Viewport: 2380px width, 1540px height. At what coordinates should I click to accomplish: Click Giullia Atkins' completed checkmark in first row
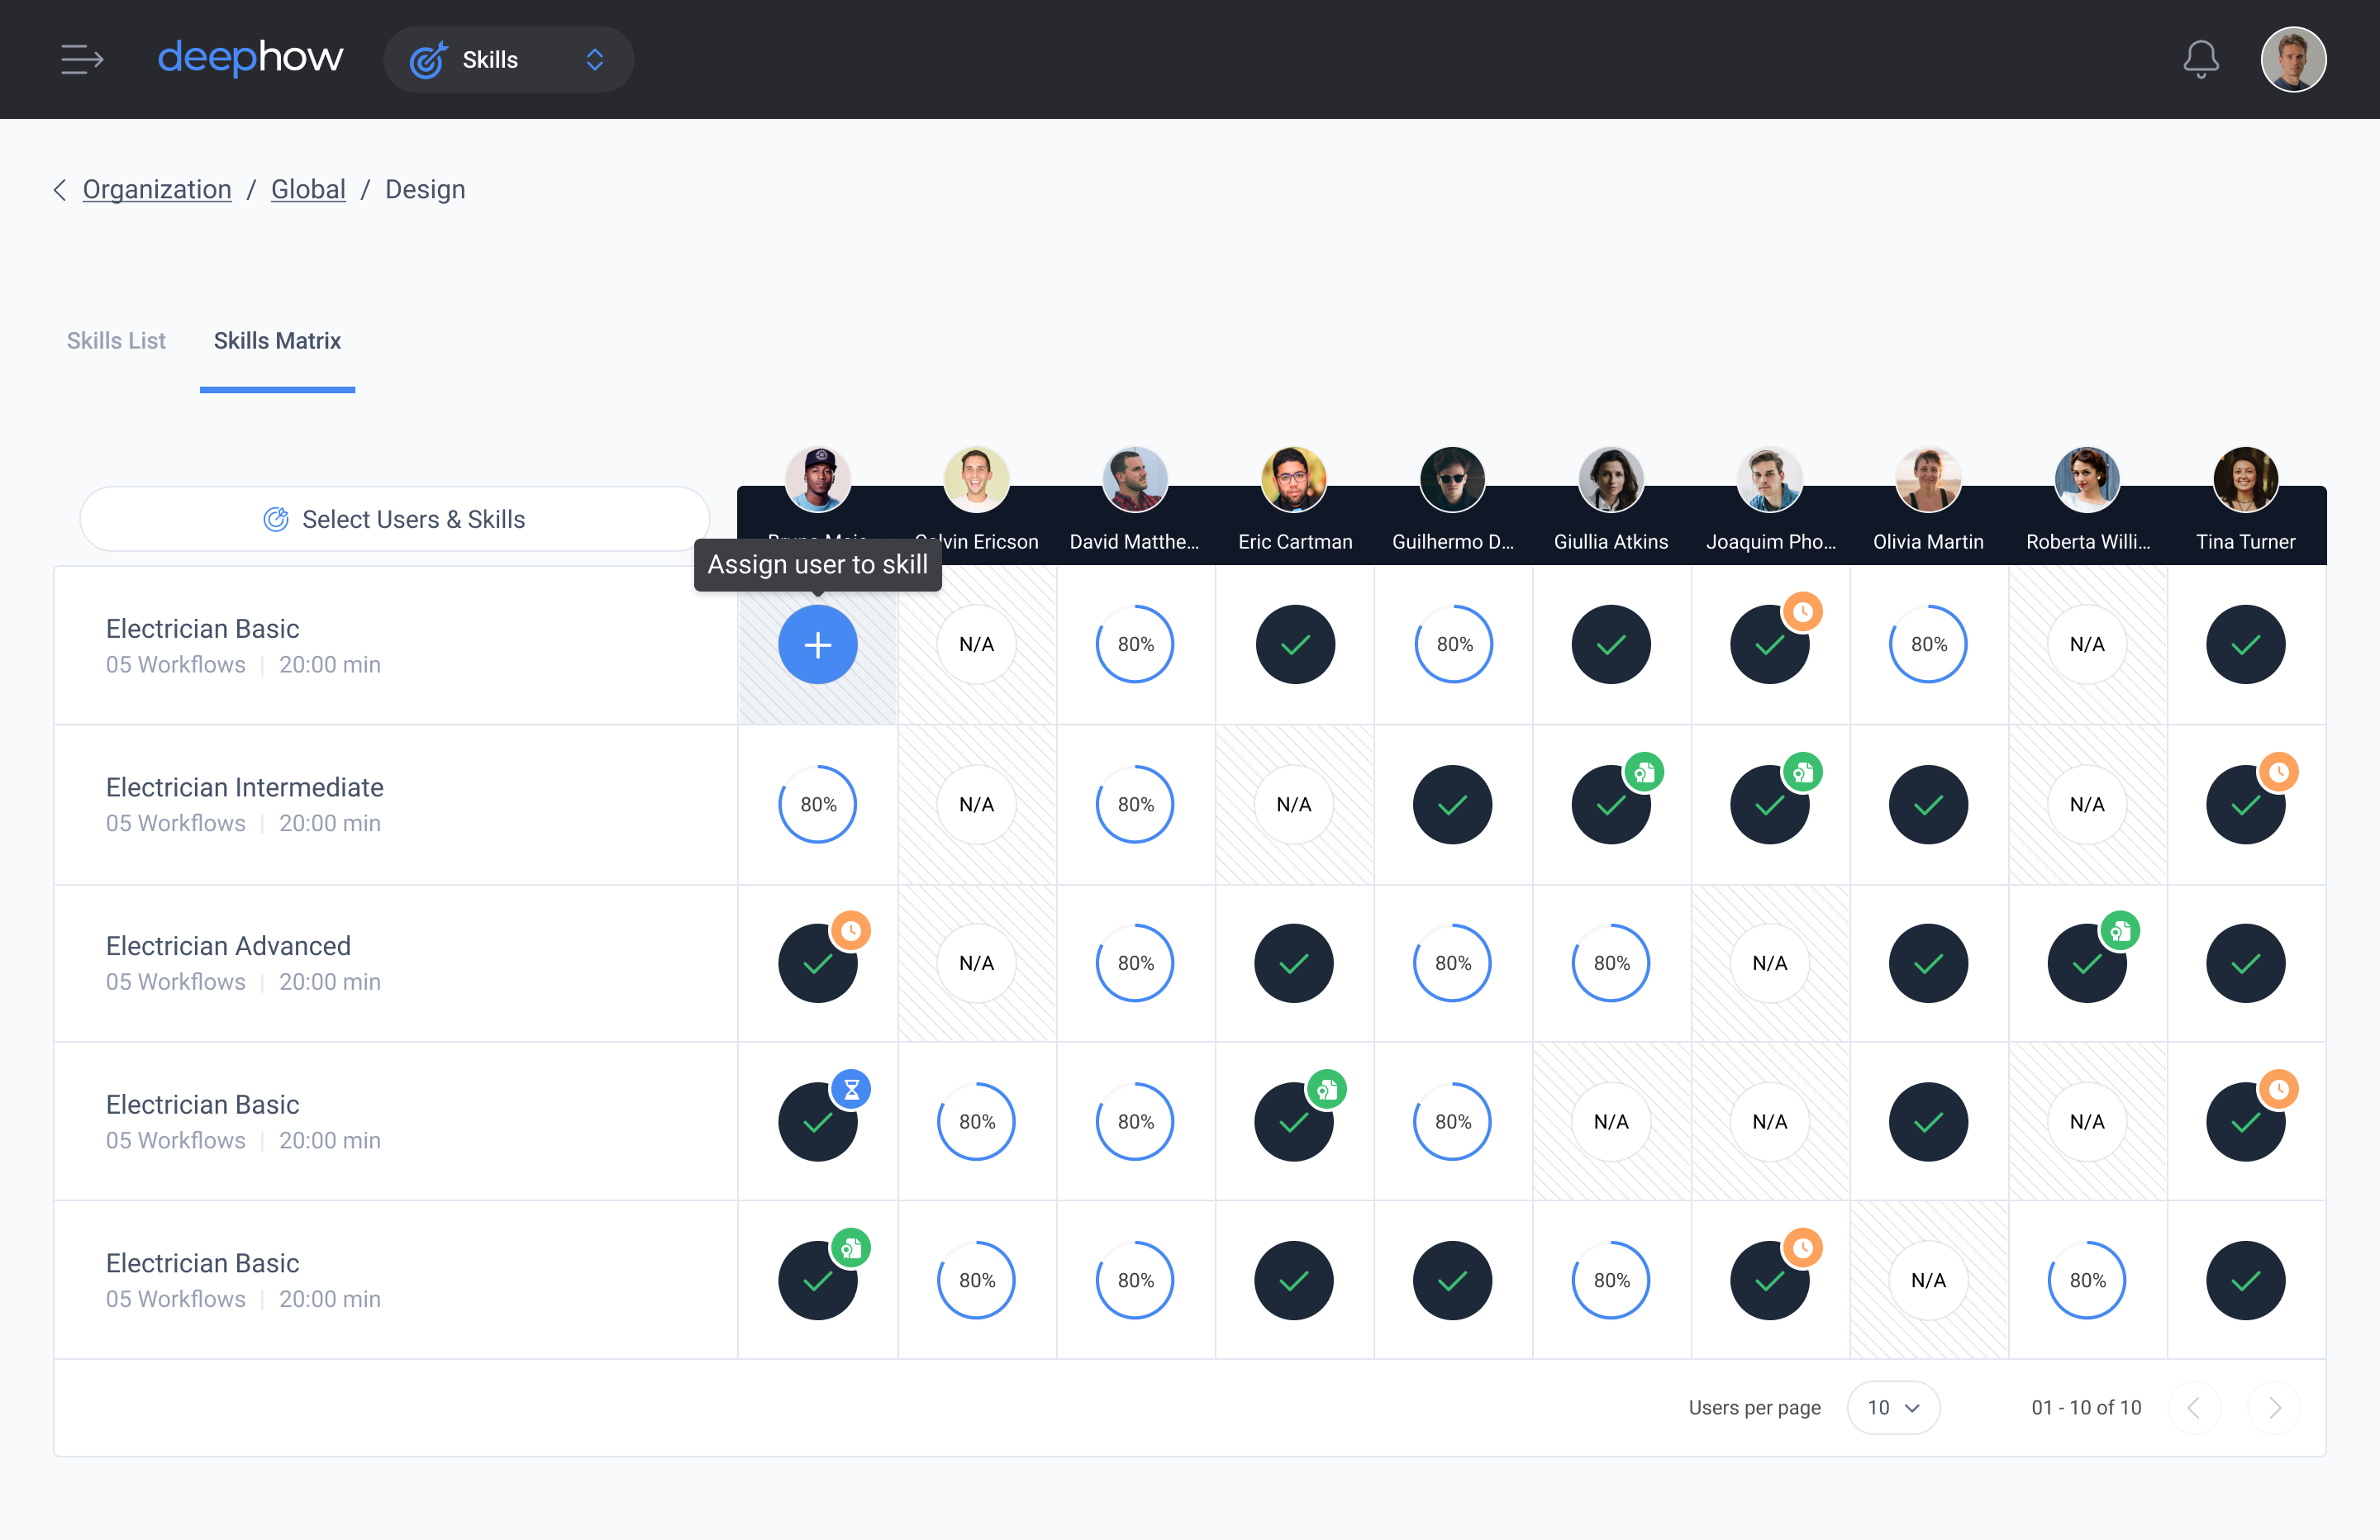tap(1610, 645)
